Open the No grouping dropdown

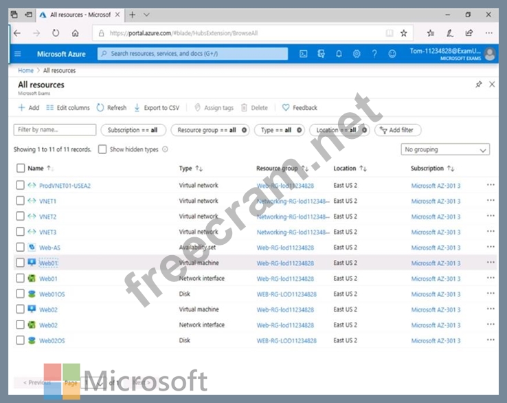[x=445, y=149]
